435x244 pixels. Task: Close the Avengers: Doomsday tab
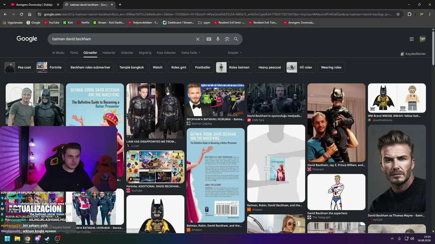coord(58,5)
